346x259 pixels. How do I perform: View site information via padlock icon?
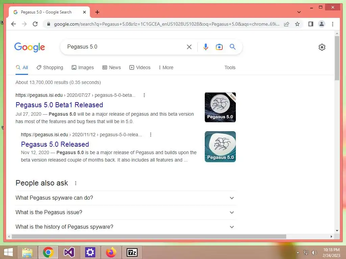click(49, 24)
